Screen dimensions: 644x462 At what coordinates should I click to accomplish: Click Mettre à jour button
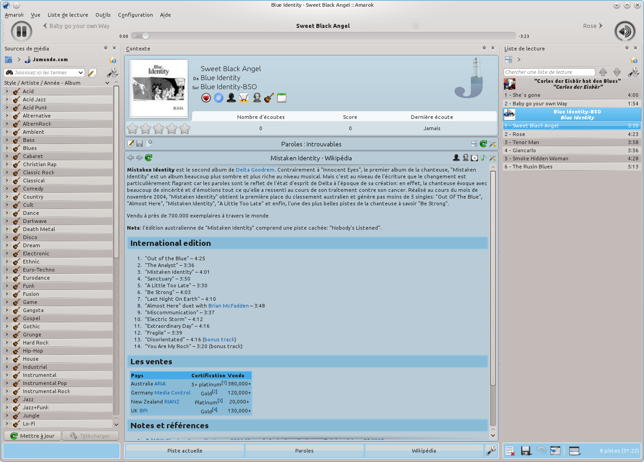click(x=32, y=436)
